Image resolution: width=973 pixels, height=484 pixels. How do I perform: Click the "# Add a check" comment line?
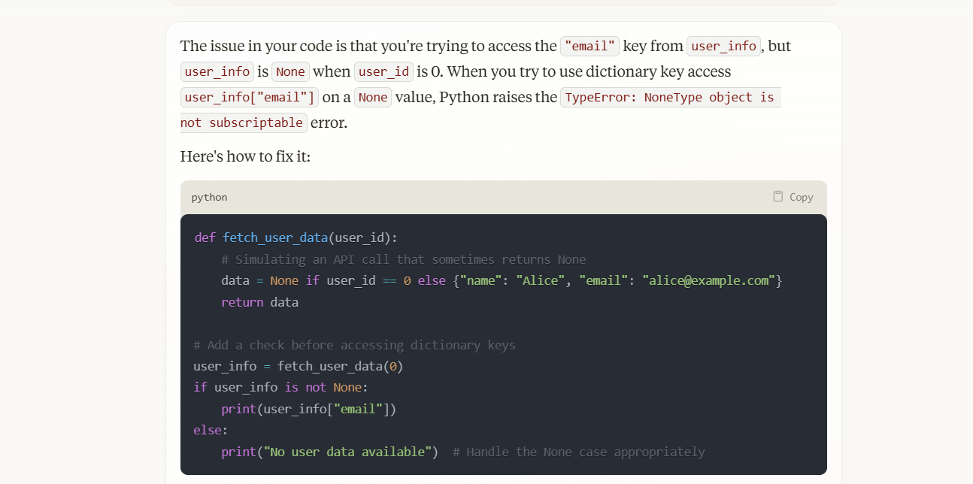coord(354,345)
